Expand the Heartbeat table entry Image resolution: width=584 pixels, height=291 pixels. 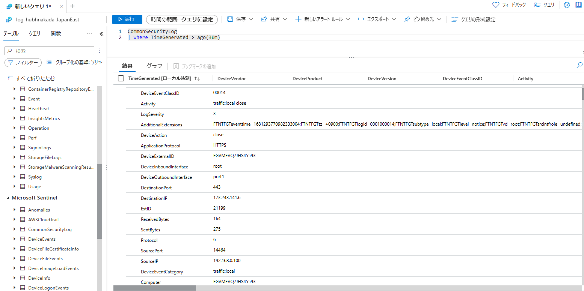pyautogui.click(x=14, y=108)
